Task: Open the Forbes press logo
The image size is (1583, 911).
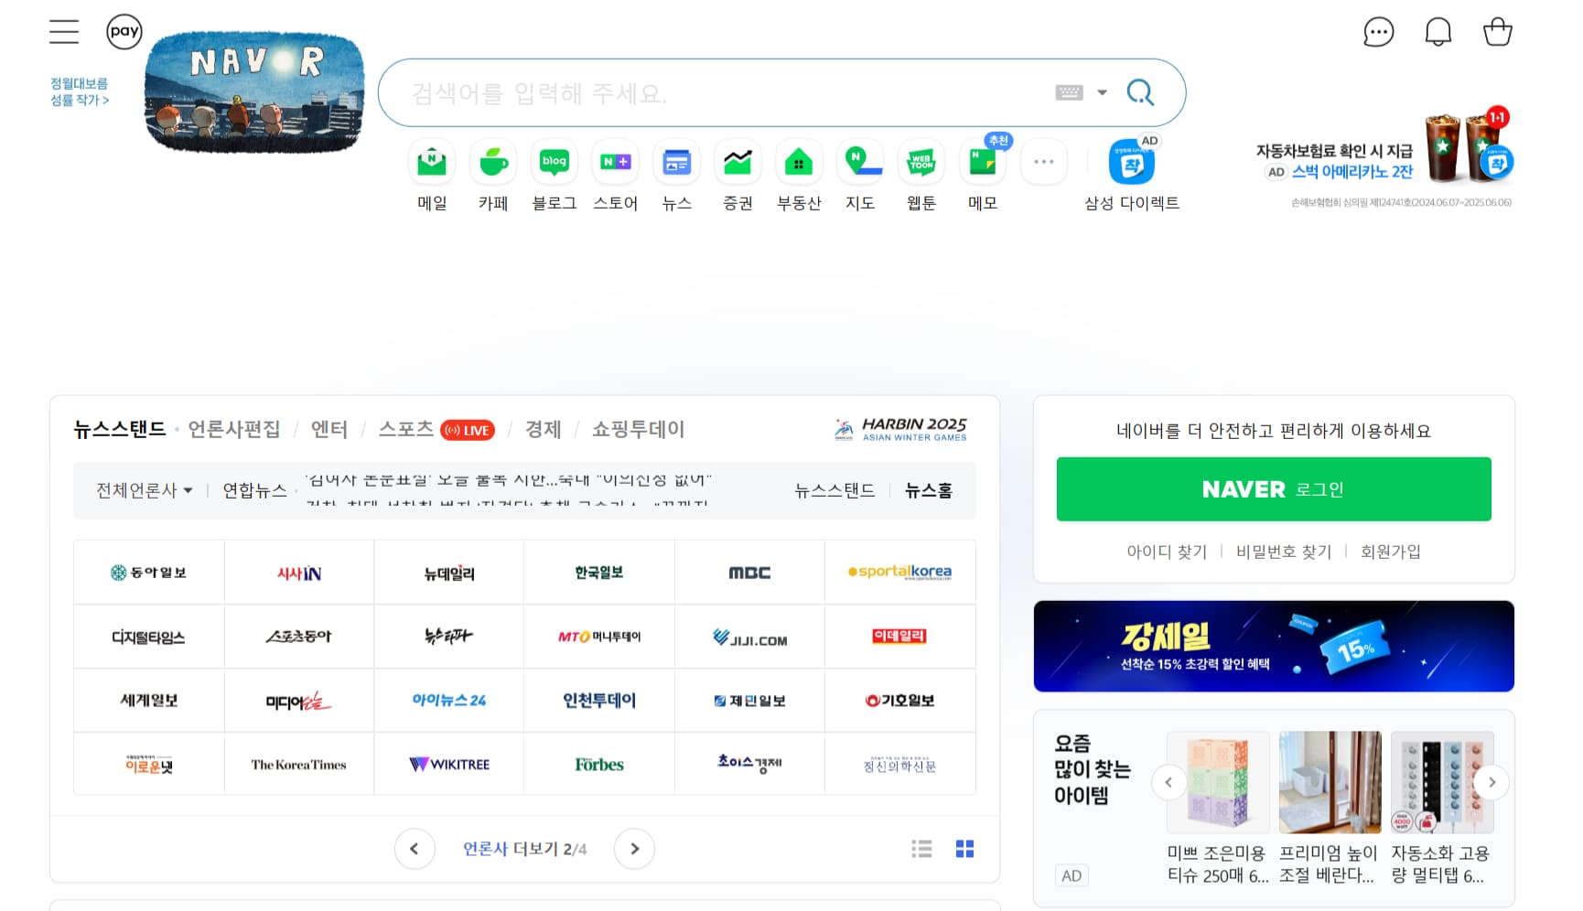Action: pyautogui.click(x=599, y=765)
